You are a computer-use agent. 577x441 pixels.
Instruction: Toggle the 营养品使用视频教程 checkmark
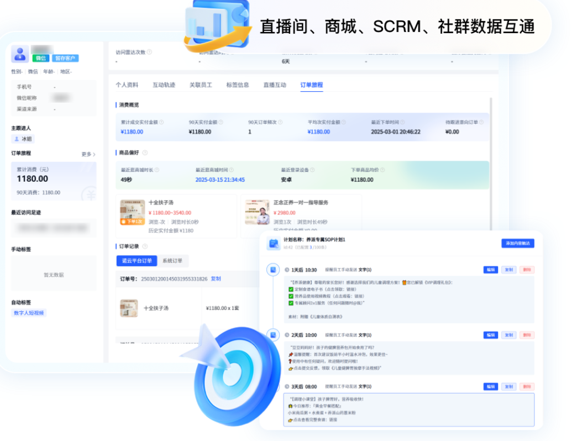pyautogui.click(x=290, y=297)
